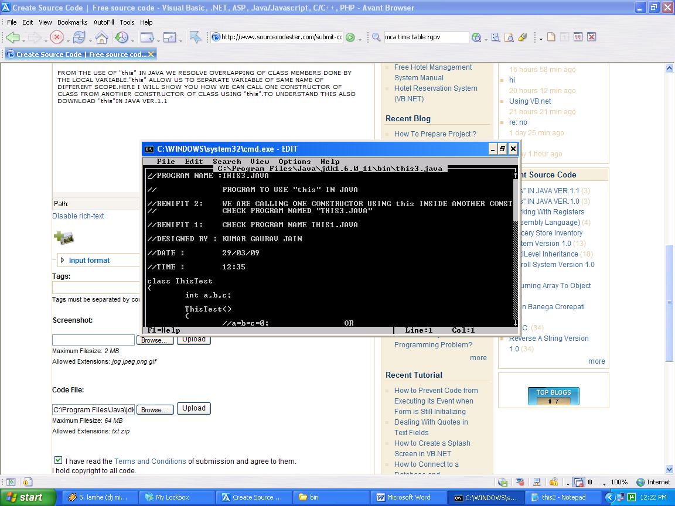Navigate to the browser home page
This screenshot has width=675, height=506.
[x=102, y=37]
